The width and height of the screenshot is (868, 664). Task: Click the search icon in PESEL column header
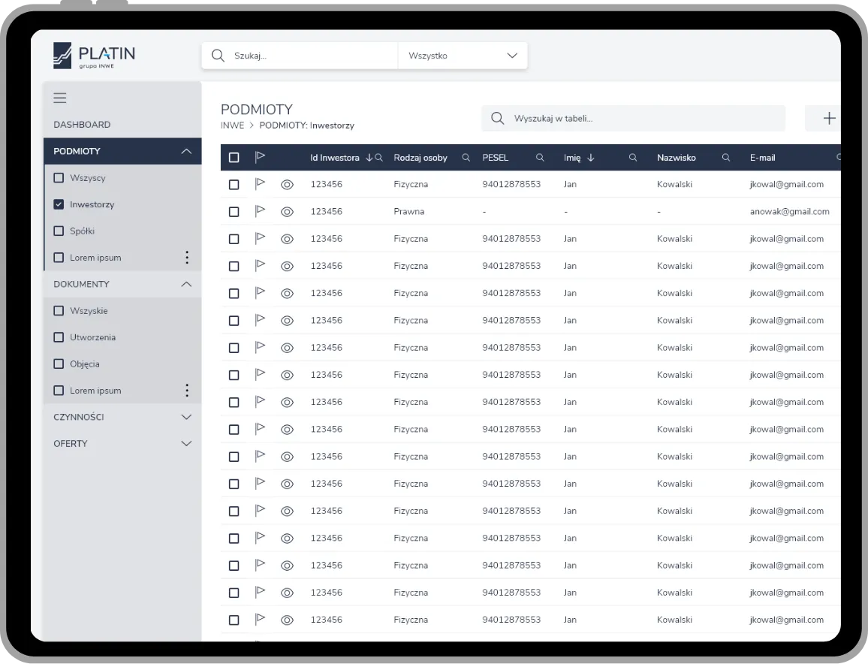tap(540, 158)
